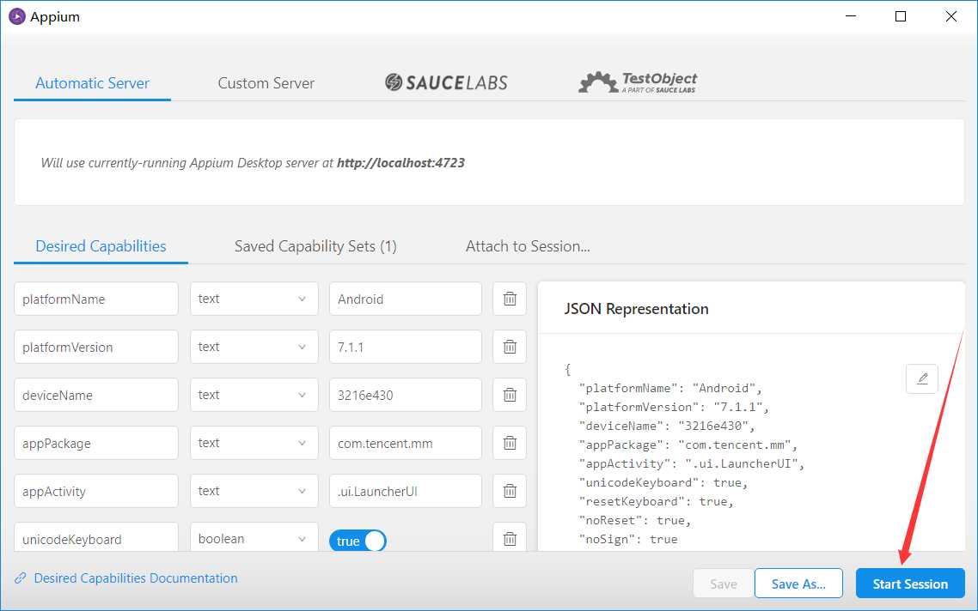Image resolution: width=978 pixels, height=611 pixels.
Task: Click the "appPackage" JSON line
Action: click(688, 445)
